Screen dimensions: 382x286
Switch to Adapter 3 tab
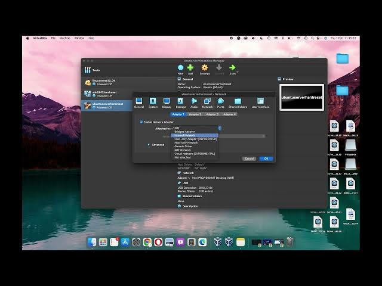[212, 114]
